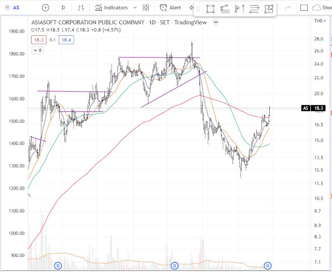Select the rectangle drawing tool
The width and height of the screenshot is (332, 272).
(211, 9)
